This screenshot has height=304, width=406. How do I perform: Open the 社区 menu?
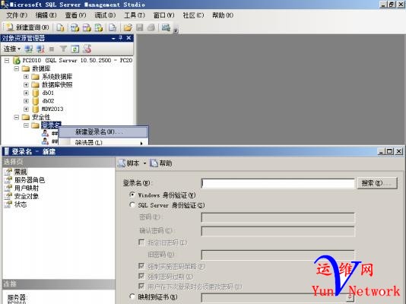[x=193, y=15]
